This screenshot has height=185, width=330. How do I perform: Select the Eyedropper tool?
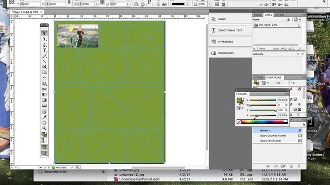(x=44, y=117)
